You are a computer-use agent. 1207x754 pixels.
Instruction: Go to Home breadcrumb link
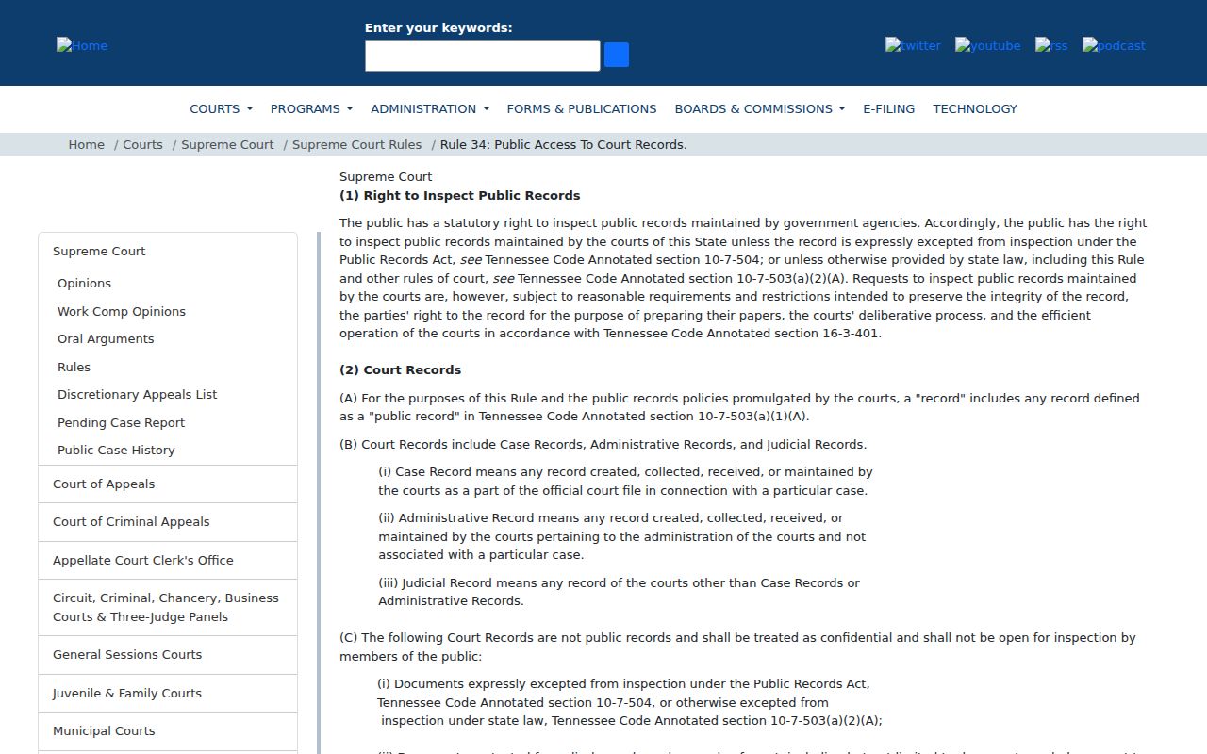[86, 144]
